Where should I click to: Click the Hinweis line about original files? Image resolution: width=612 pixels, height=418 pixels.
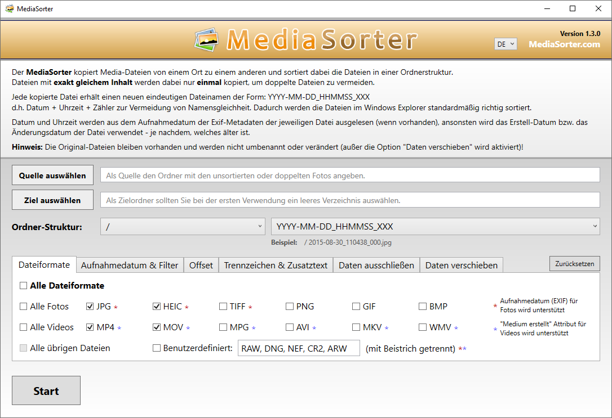pos(267,147)
